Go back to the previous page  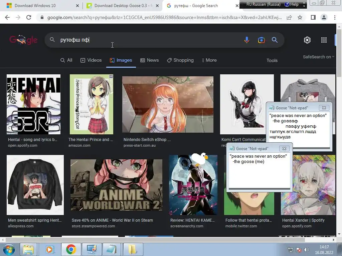coord(7,17)
